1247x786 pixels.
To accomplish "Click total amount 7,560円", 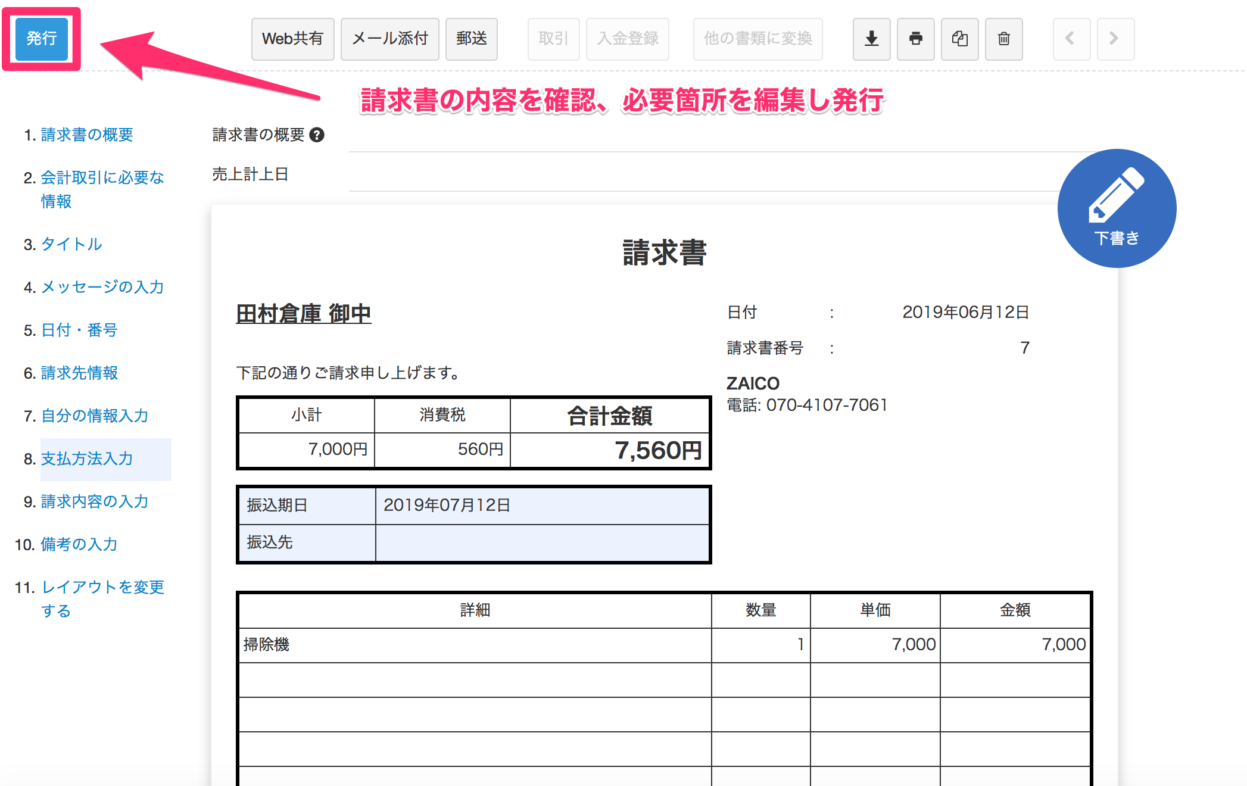I will 658,450.
